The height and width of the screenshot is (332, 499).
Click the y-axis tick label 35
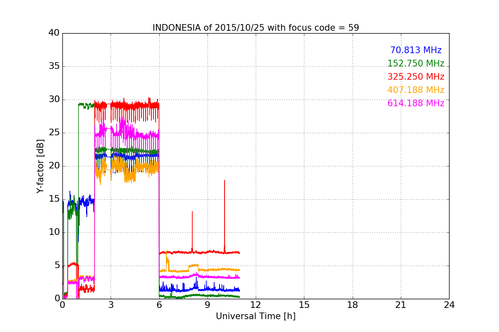coord(54,66)
